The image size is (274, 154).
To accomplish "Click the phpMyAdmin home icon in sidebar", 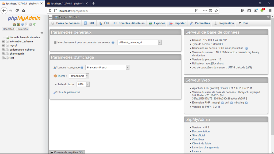I will (x=14, y=24).
